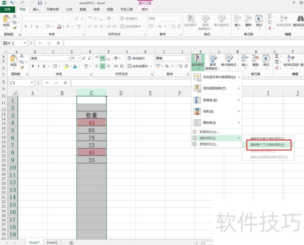Apply Percent Style from the Number group
The height and width of the screenshot is (245, 304).
pyautogui.click(x=166, y=65)
